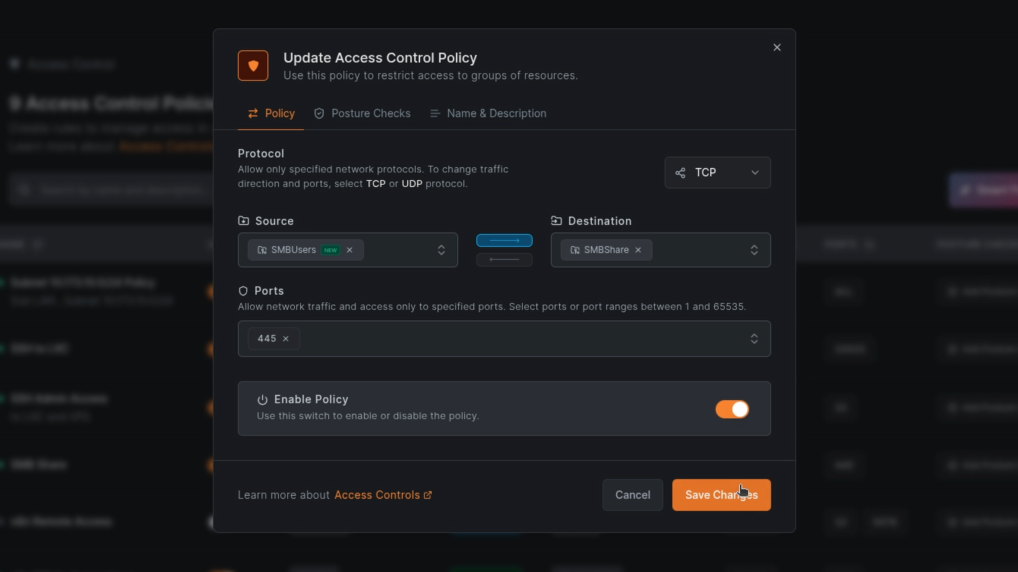
Task: Close the Update Access Control Policy dialog
Action: coord(776,47)
